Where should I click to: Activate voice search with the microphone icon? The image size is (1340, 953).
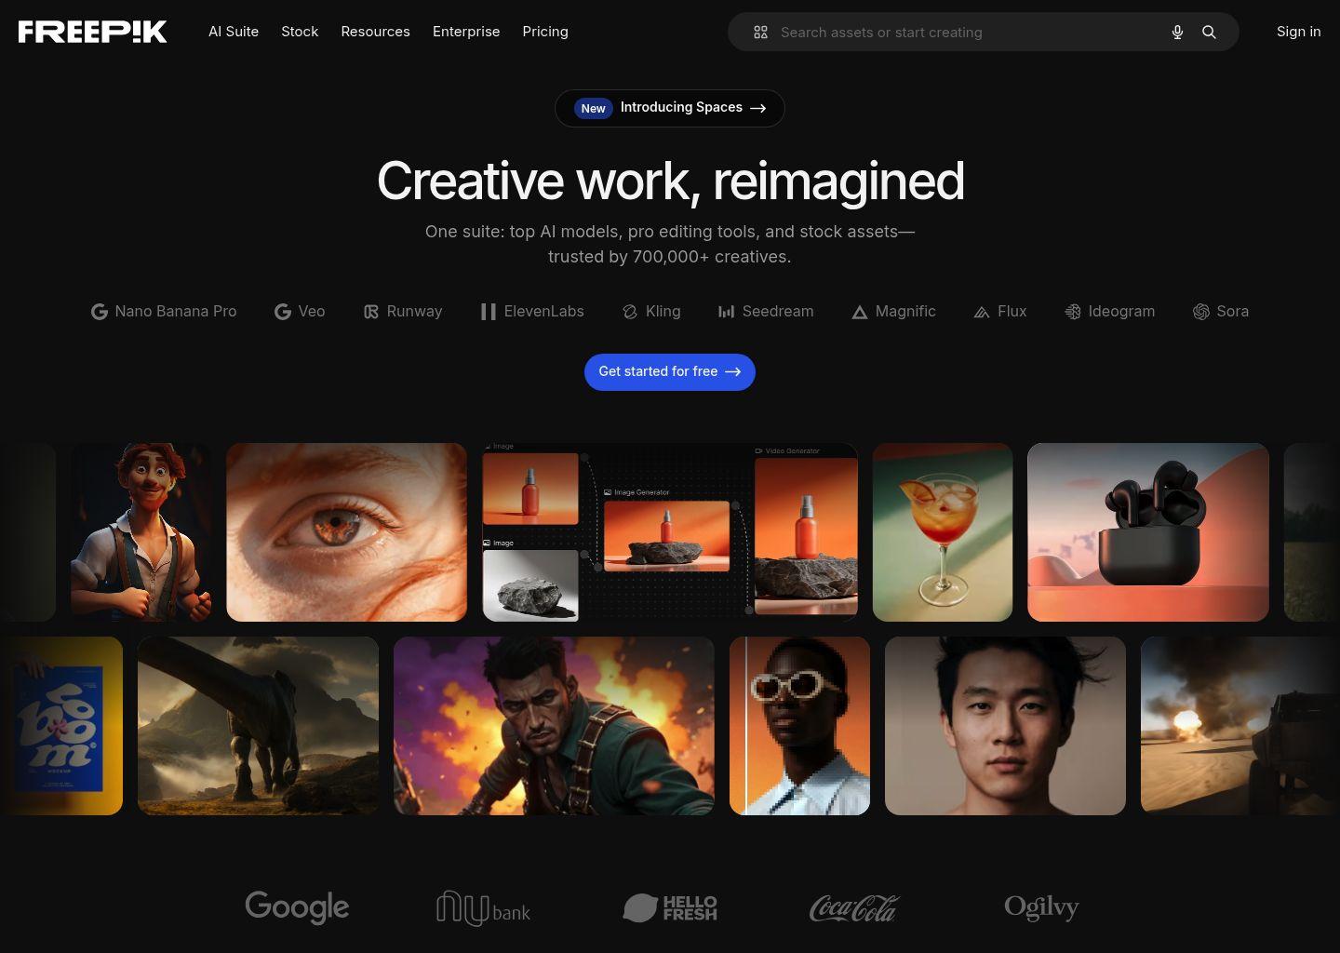(x=1177, y=32)
